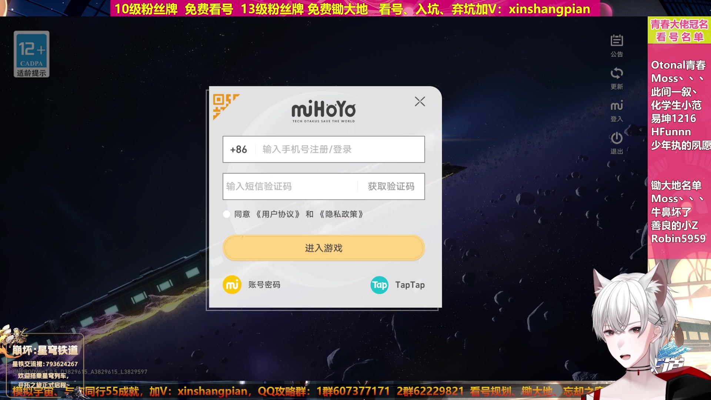Image resolution: width=711 pixels, height=400 pixels.
Task: Click name 化学生小范 in list
Action: pos(676,105)
